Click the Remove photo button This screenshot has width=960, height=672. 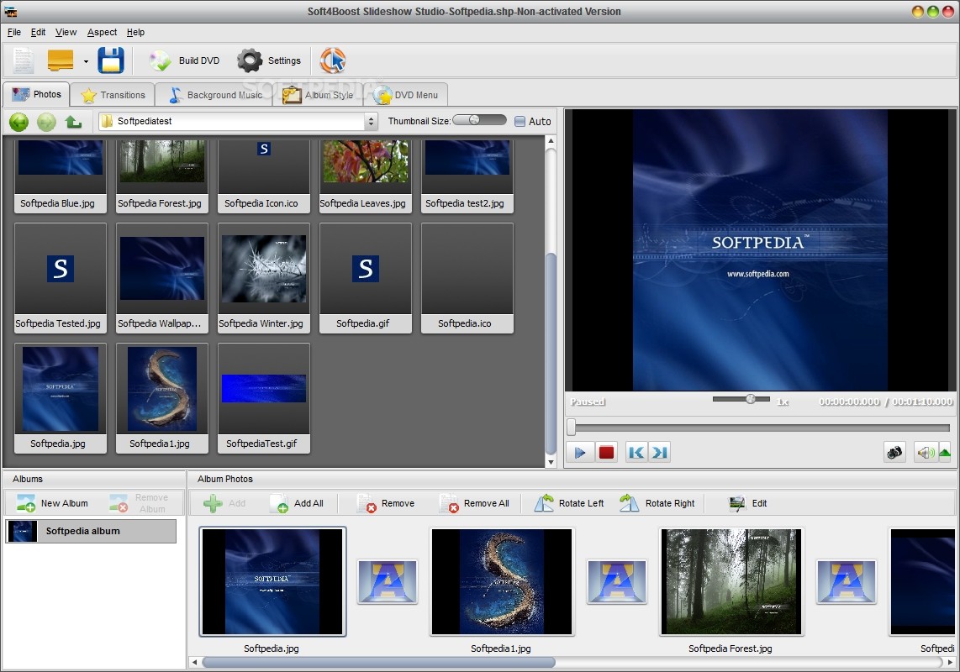387,503
